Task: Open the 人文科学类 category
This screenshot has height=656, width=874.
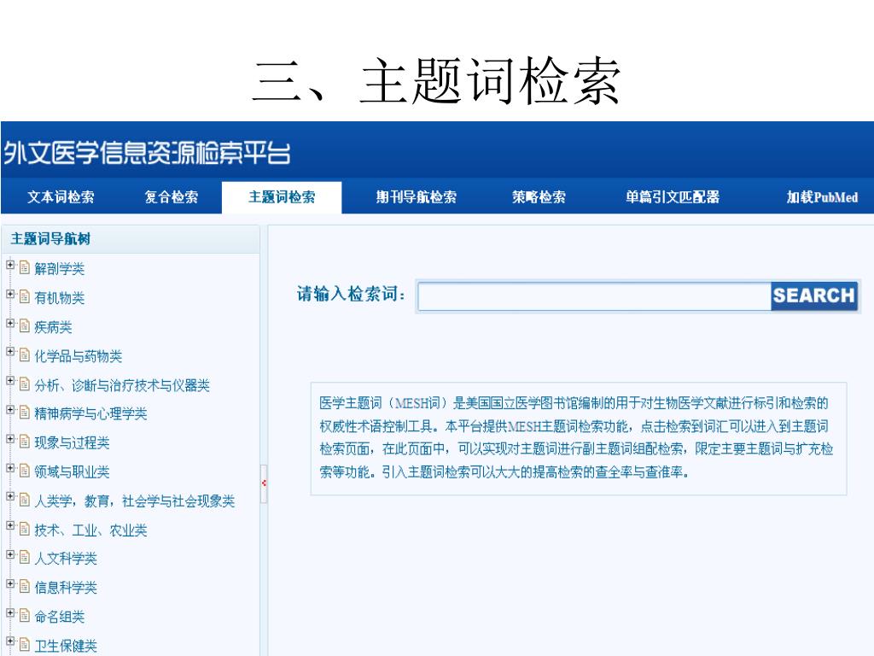Action: click(65, 559)
